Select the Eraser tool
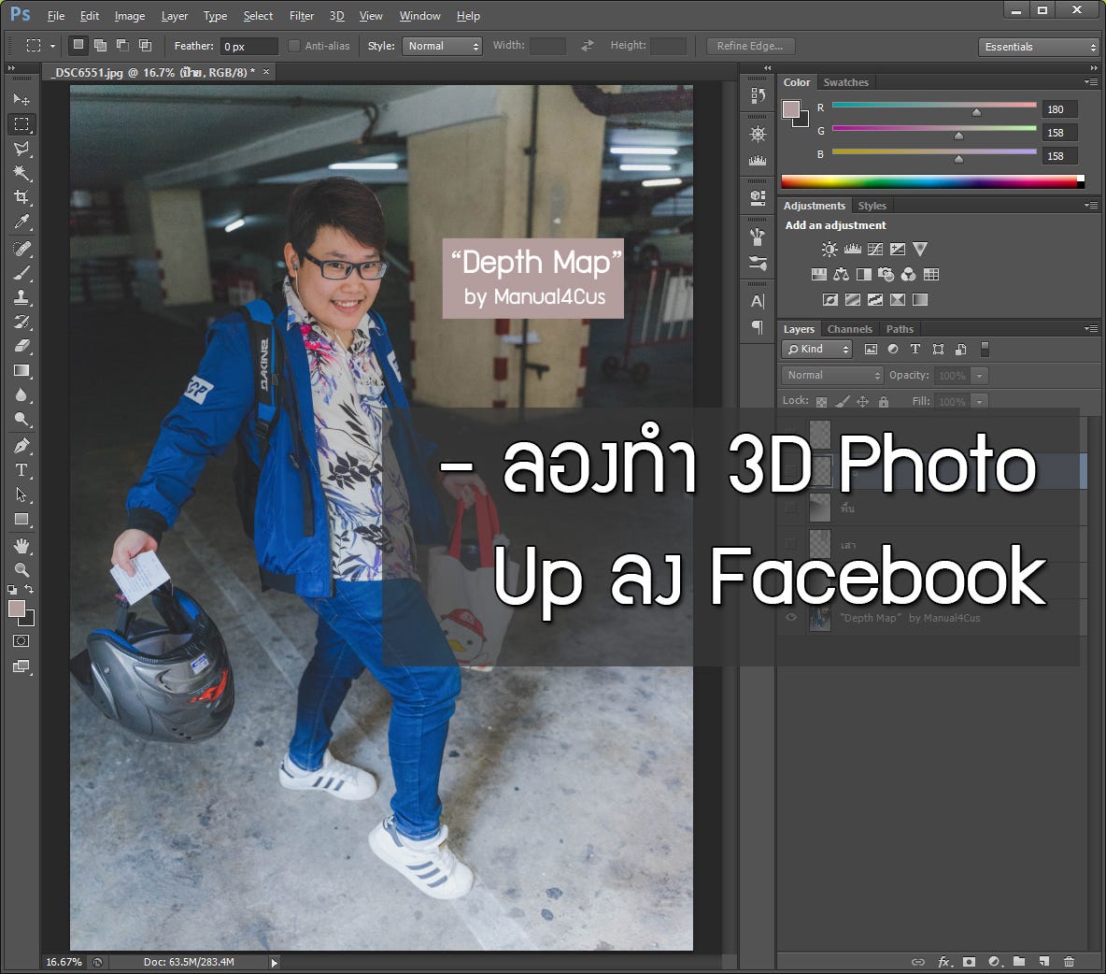Viewport: 1106px width, 974px height. click(x=21, y=346)
